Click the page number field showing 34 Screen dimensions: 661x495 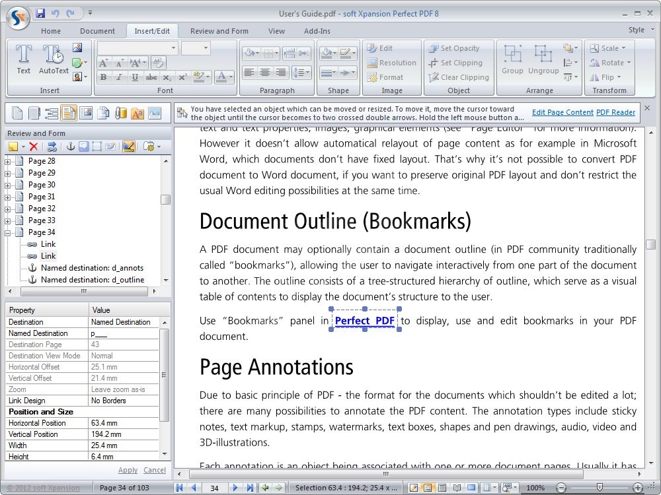coord(215,488)
